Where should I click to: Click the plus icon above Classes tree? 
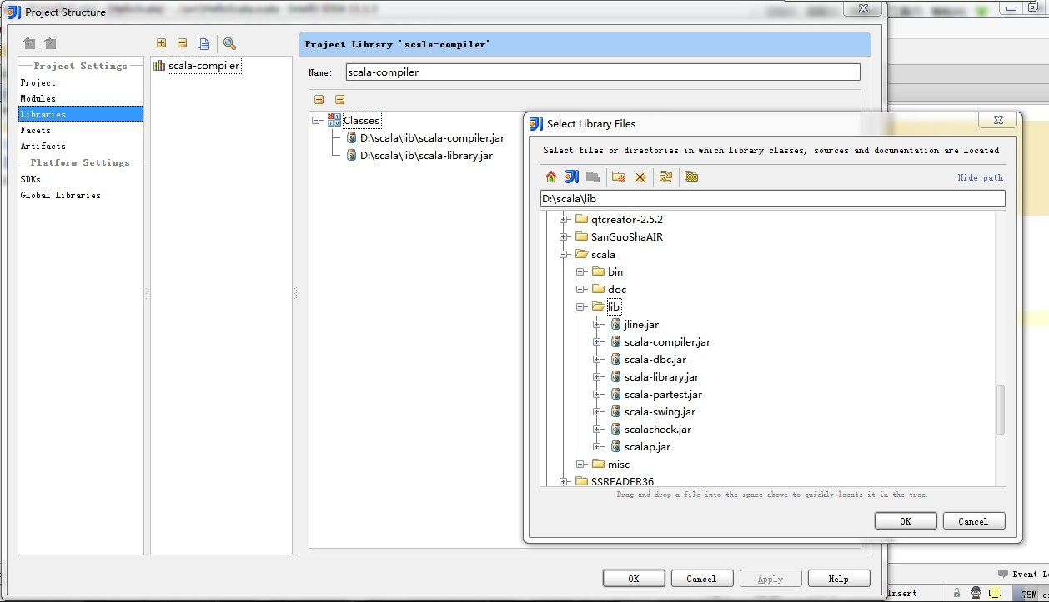tap(319, 99)
